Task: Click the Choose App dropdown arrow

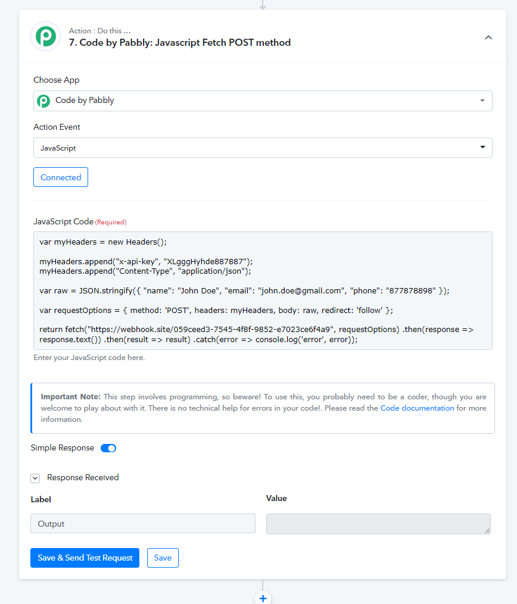Action: tap(482, 101)
